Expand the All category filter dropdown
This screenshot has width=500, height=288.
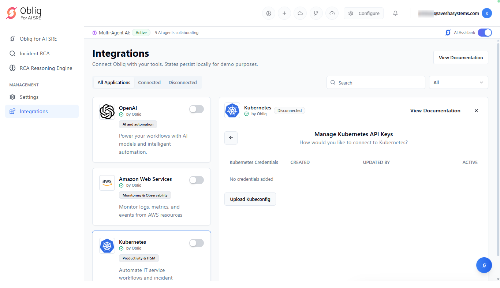pyautogui.click(x=458, y=83)
